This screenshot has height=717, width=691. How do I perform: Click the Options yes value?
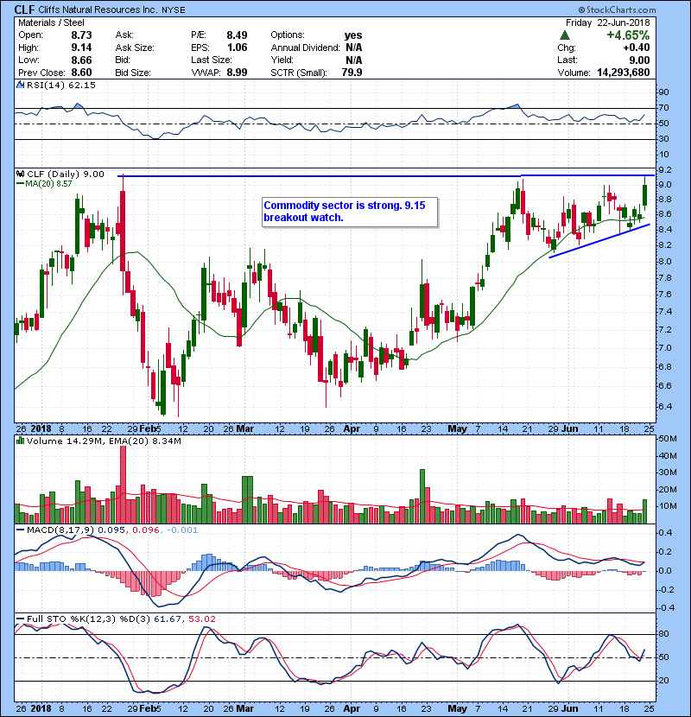click(x=353, y=35)
